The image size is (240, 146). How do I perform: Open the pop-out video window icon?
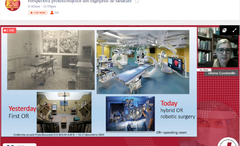click(x=225, y=30)
